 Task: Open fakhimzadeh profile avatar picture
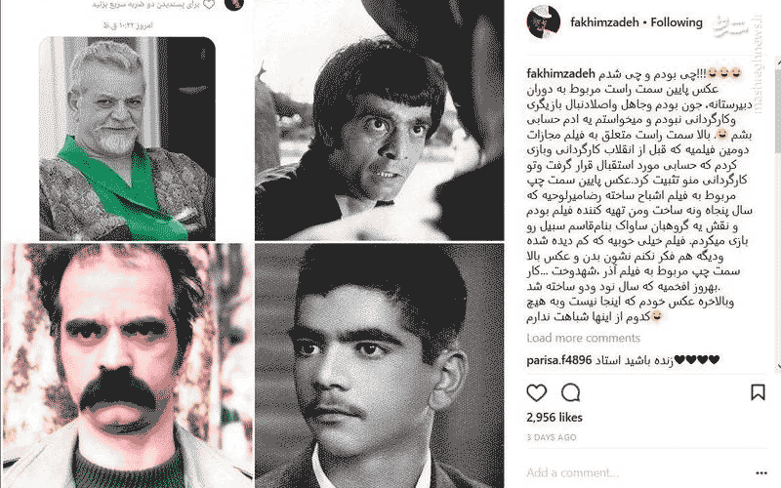[x=544, y=21]
